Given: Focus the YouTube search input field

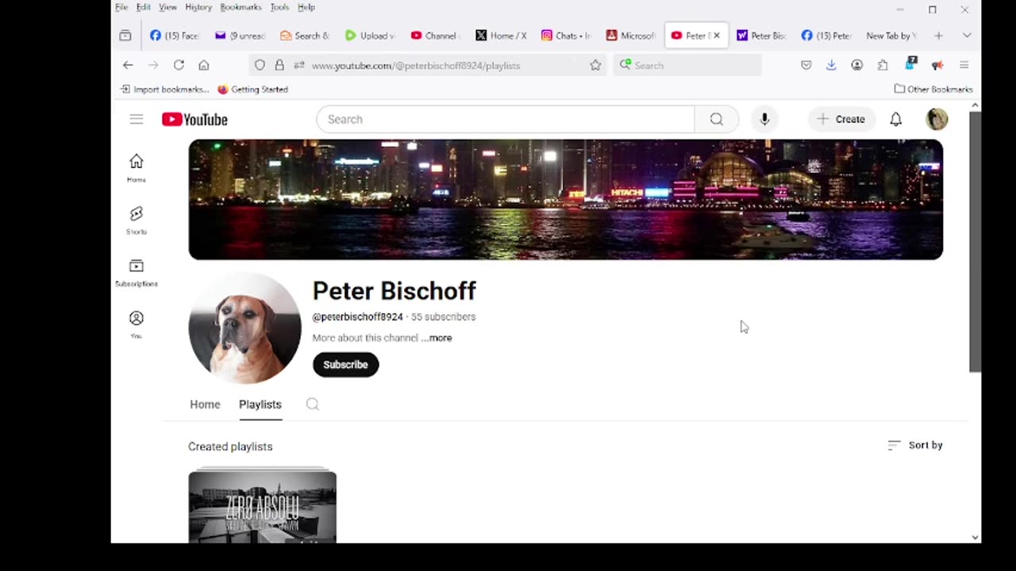Looking at the screenshot, I should (506, 119).
